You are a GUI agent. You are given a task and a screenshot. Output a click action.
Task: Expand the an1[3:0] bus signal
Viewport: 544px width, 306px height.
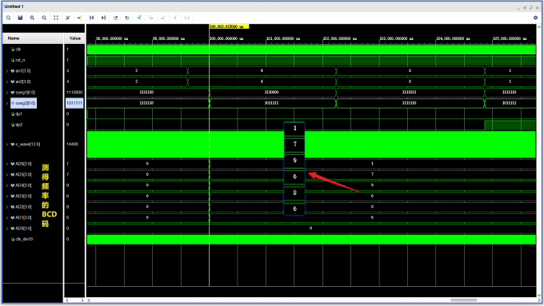[7, 71]
